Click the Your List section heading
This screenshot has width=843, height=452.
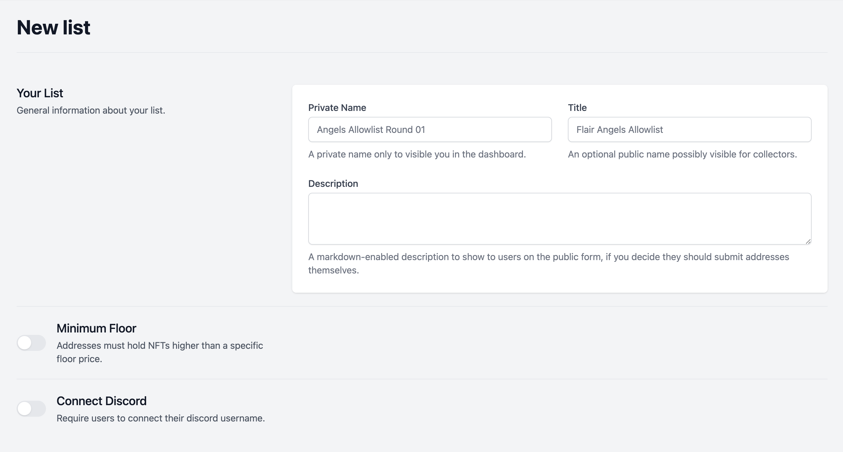click(x=40, y=93)
